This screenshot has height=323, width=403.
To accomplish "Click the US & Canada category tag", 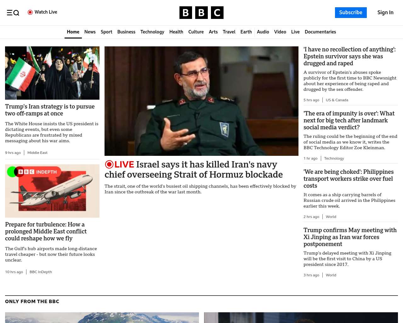I will [337, 100].
